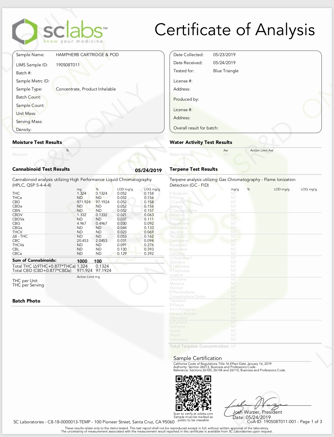Click the 'Δ8 - THC' row label
The height and width of the screenshot is (437, 334).
coord(20,236)
